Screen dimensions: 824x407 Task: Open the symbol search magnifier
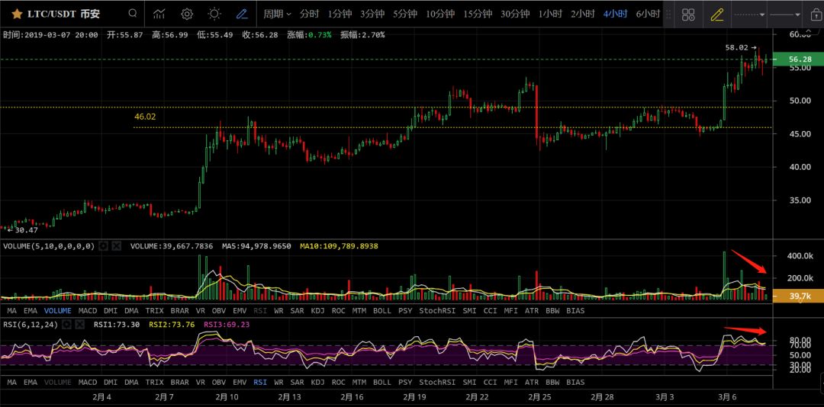coord(133,14)
